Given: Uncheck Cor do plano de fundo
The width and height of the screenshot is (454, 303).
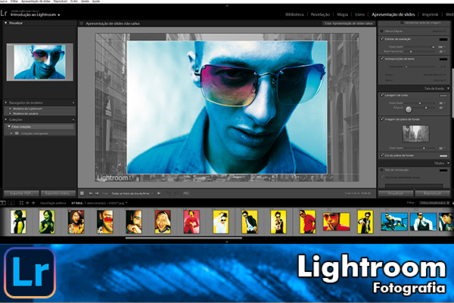Looking at the screenshot, I should 382,155.
